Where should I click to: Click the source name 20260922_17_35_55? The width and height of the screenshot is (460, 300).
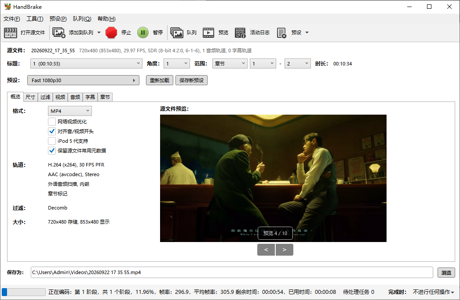click(53, 51)
